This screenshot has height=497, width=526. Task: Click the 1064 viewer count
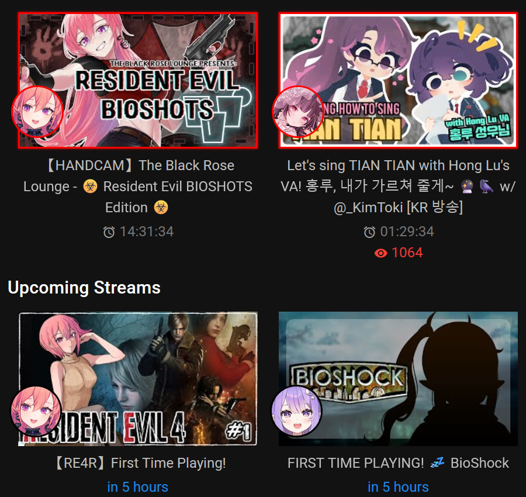pos(407,253)
